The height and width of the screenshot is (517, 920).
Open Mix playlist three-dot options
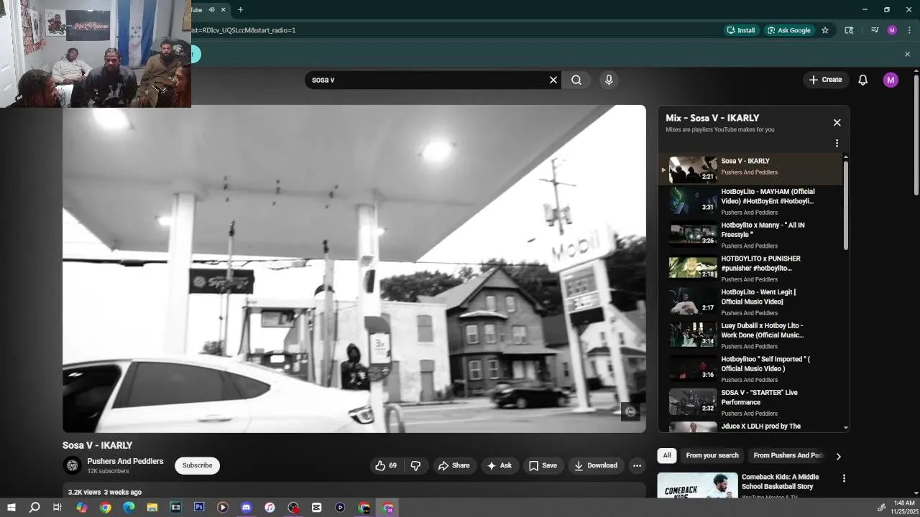click(837, 143)
